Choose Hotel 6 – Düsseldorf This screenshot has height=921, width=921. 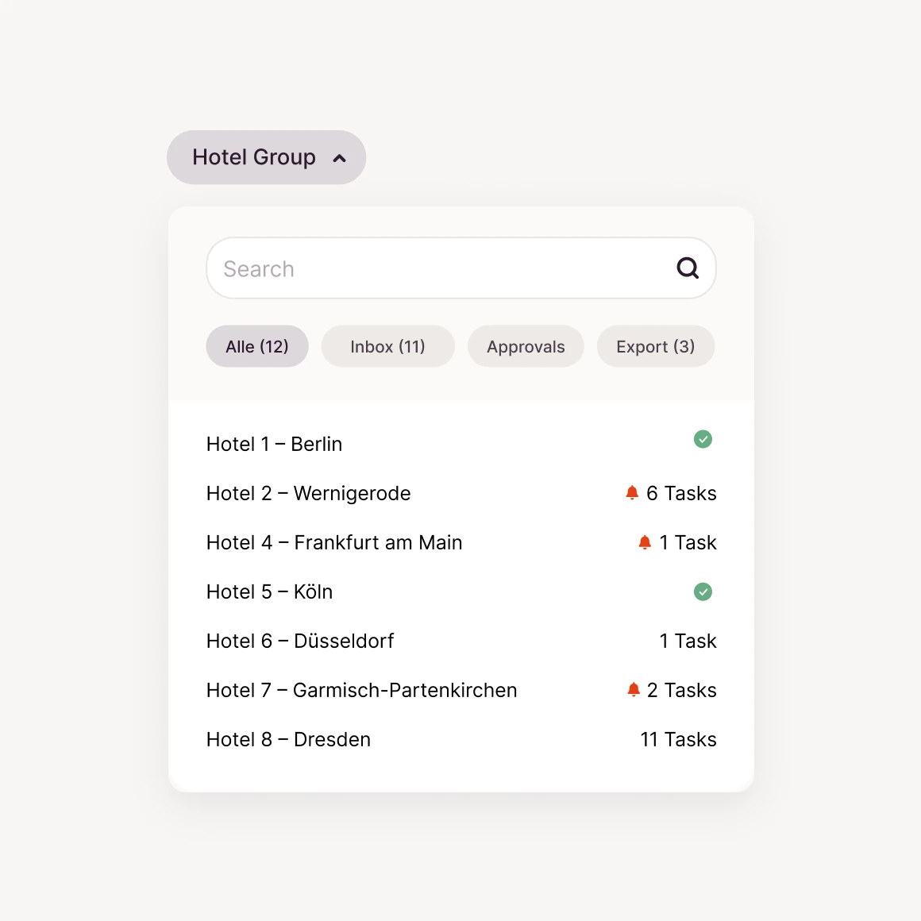[300, 641]
